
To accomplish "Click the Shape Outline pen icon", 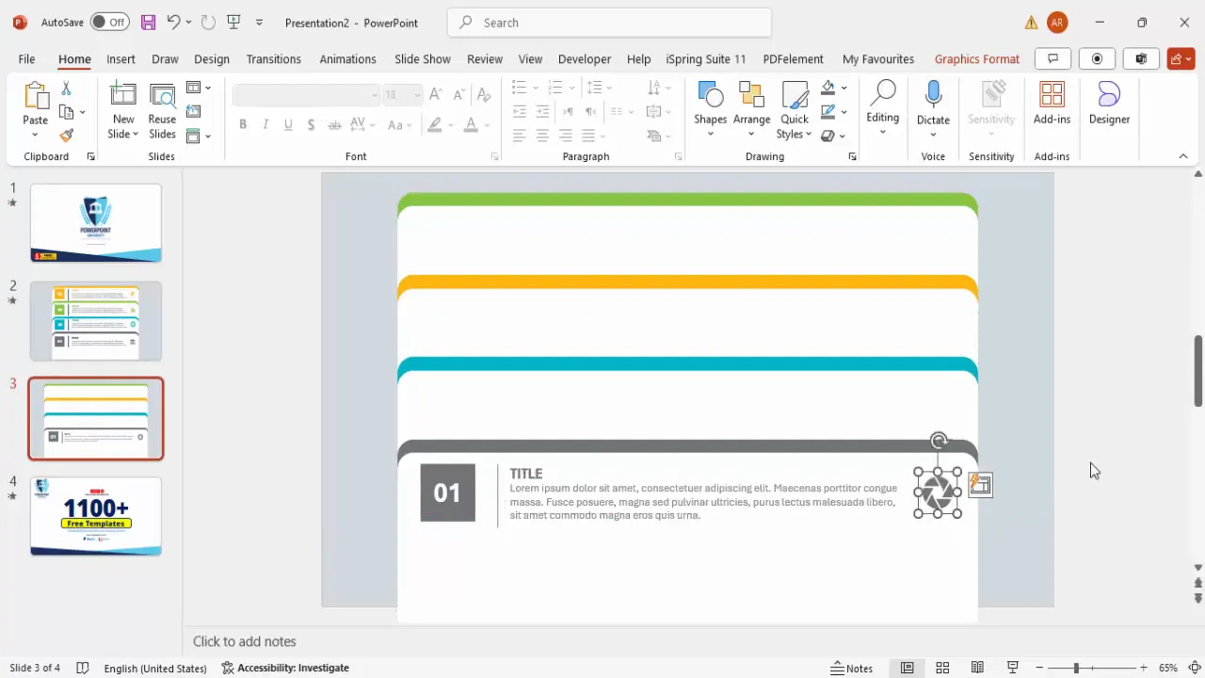I will [x=828, y=112].
